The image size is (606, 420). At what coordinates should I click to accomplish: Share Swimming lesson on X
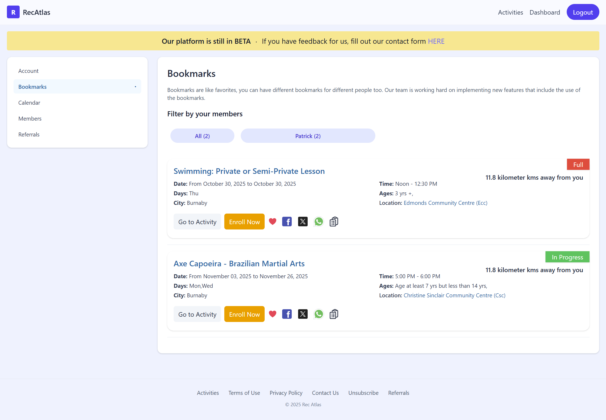pyautogui.click(x=303, y=222)
